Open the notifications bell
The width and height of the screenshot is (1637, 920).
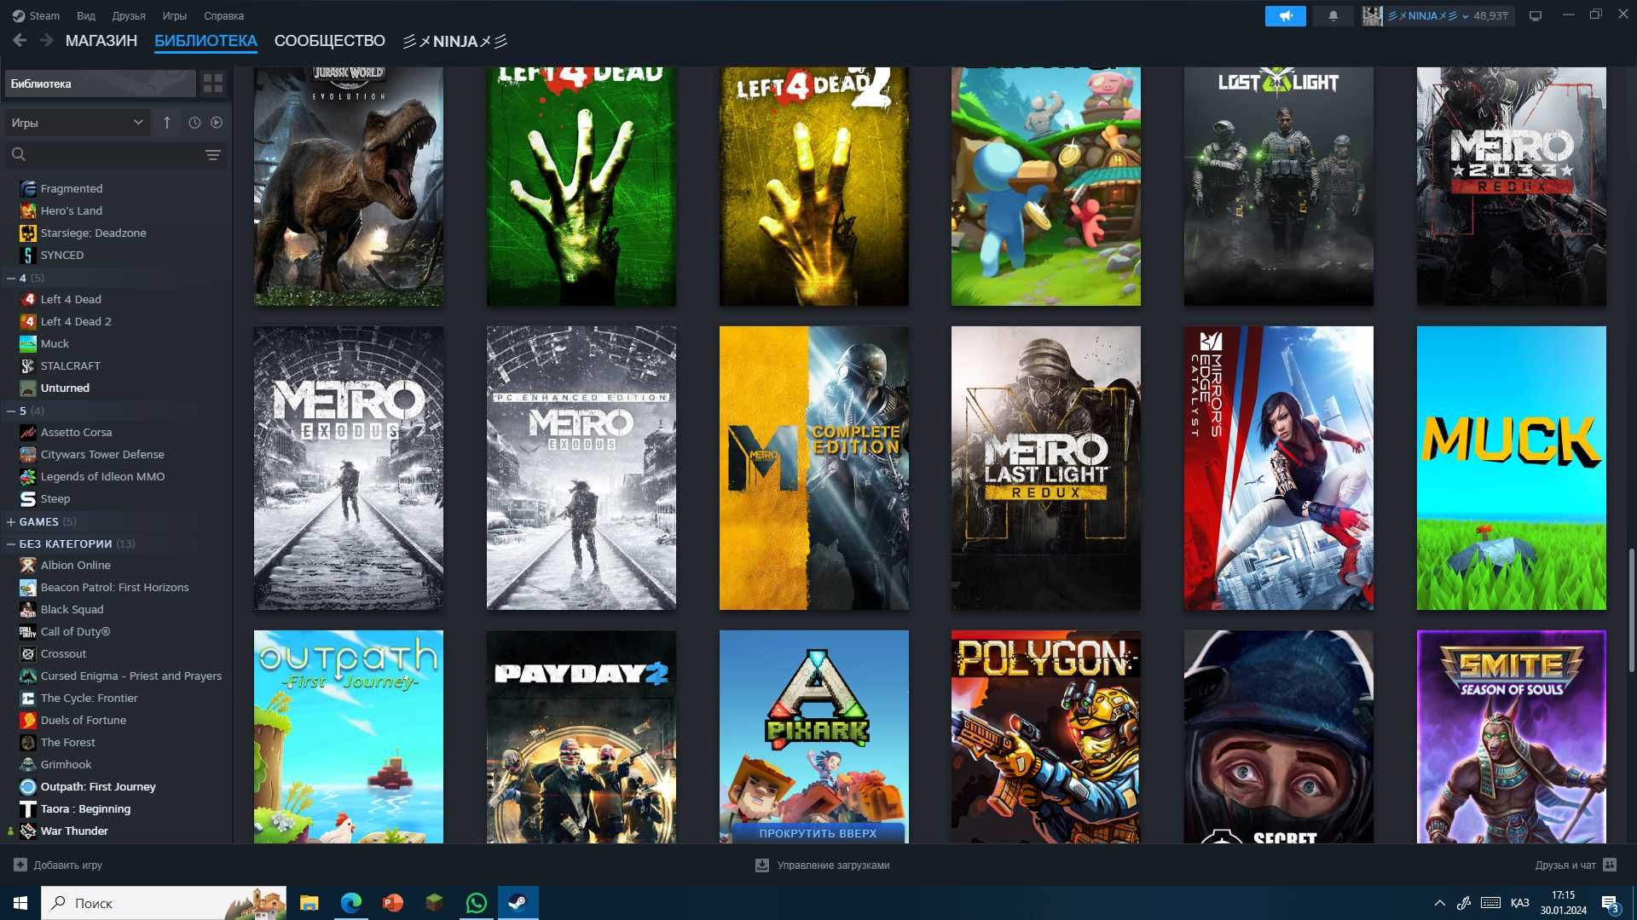1333,15
